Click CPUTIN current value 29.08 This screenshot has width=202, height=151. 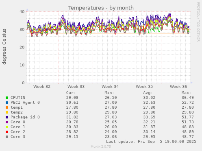pyautogui.click(x=72, y=98)
